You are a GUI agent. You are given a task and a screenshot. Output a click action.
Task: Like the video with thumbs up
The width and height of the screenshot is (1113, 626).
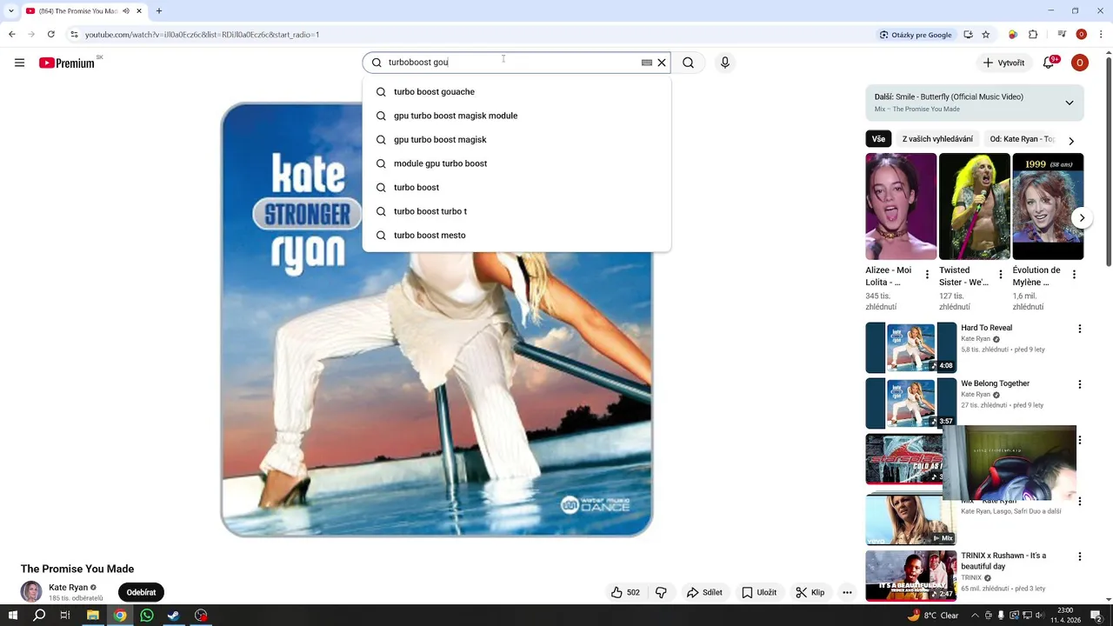click(x=625, y=592)
